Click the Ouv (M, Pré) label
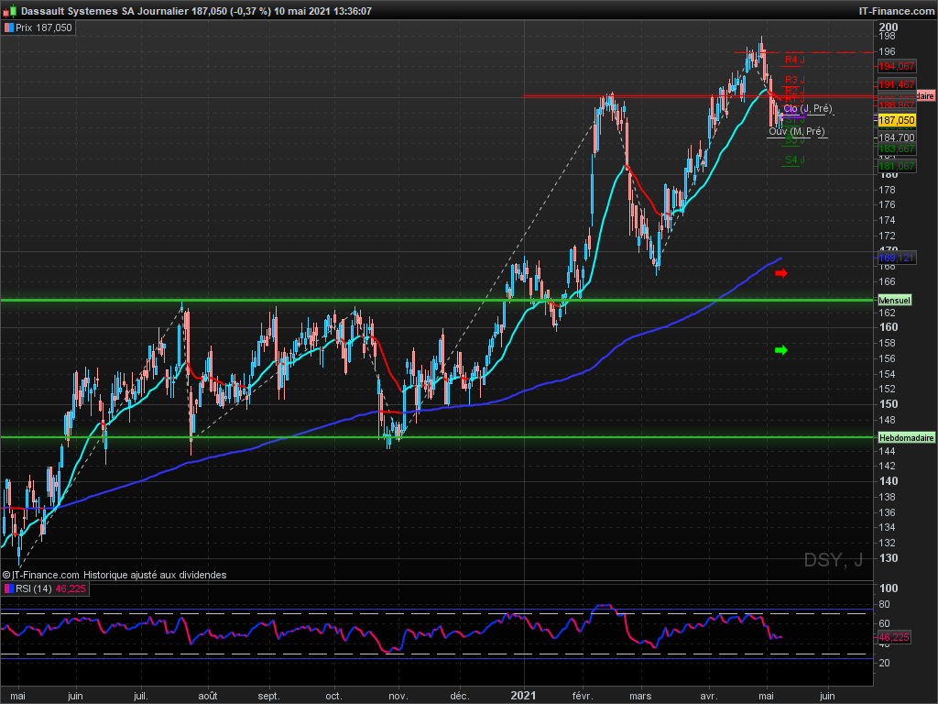The height and width of the screenshot is (704, 938). [x=797, y=131]
